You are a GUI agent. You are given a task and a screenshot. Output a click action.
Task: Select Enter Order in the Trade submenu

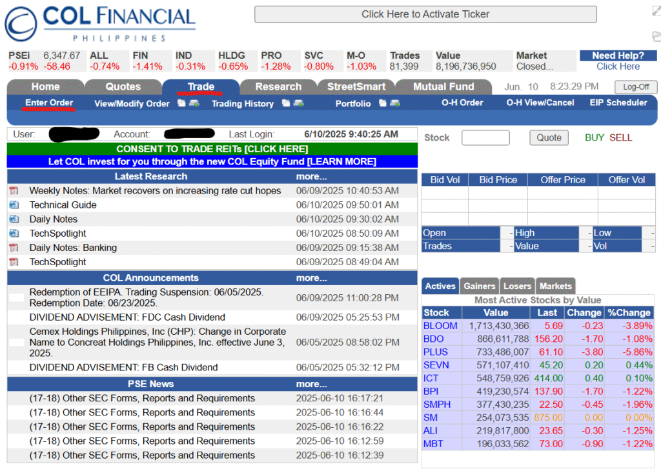[x=49, y=103]
